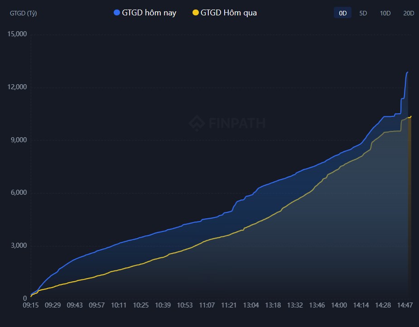The width and height of the screenshot is (419, 327).
Task: Click the 09:15 time axis label
Action: tap(31, 305)
